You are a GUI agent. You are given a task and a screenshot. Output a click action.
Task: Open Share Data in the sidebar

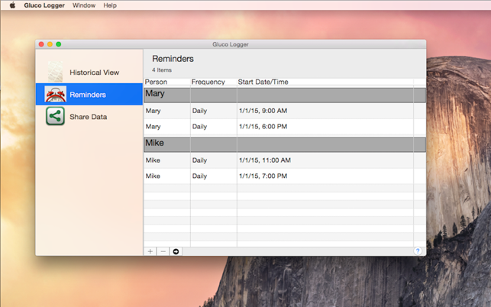[x=89, y=117]
